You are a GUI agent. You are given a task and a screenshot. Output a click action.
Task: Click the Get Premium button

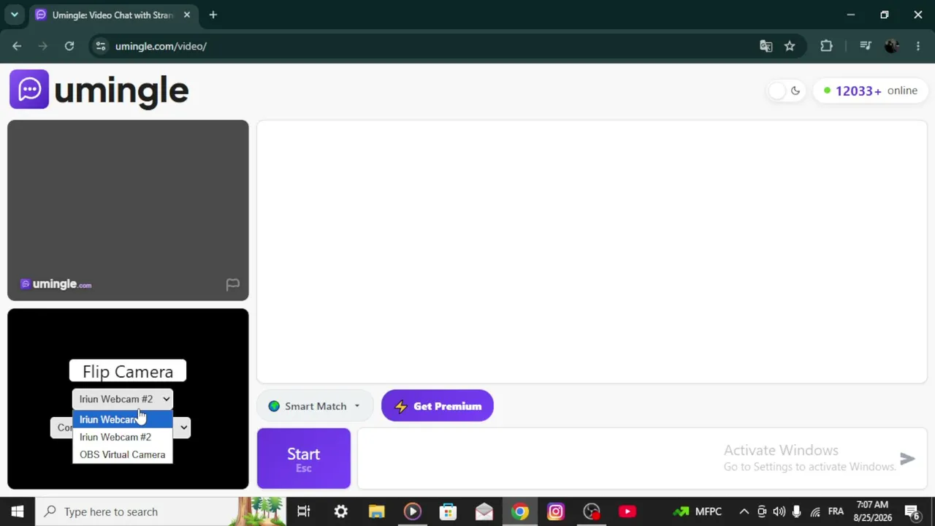tap(438, 406)
